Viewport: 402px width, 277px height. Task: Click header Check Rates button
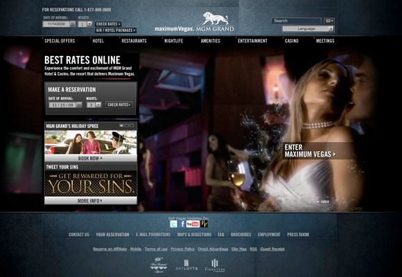(108, 24)
